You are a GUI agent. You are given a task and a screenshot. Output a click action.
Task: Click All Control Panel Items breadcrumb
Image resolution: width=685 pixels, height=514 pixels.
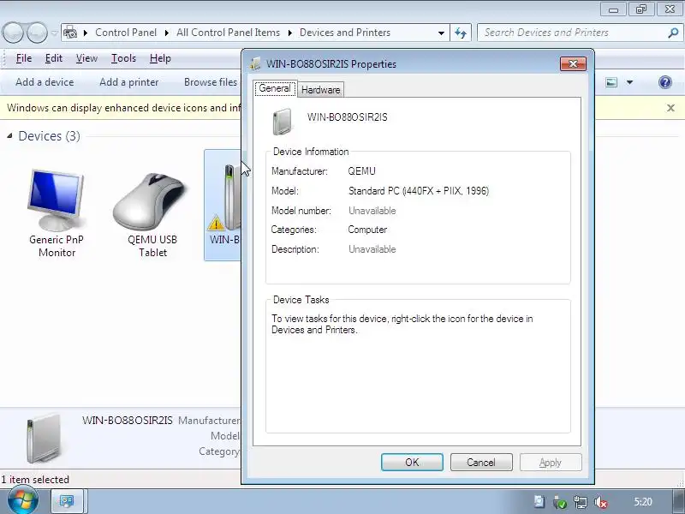click(x=228, y=33)
